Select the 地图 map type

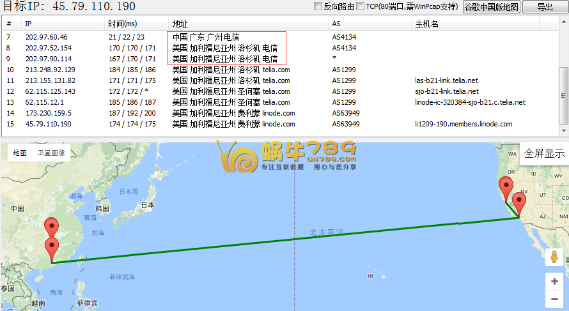click(20, 153)
